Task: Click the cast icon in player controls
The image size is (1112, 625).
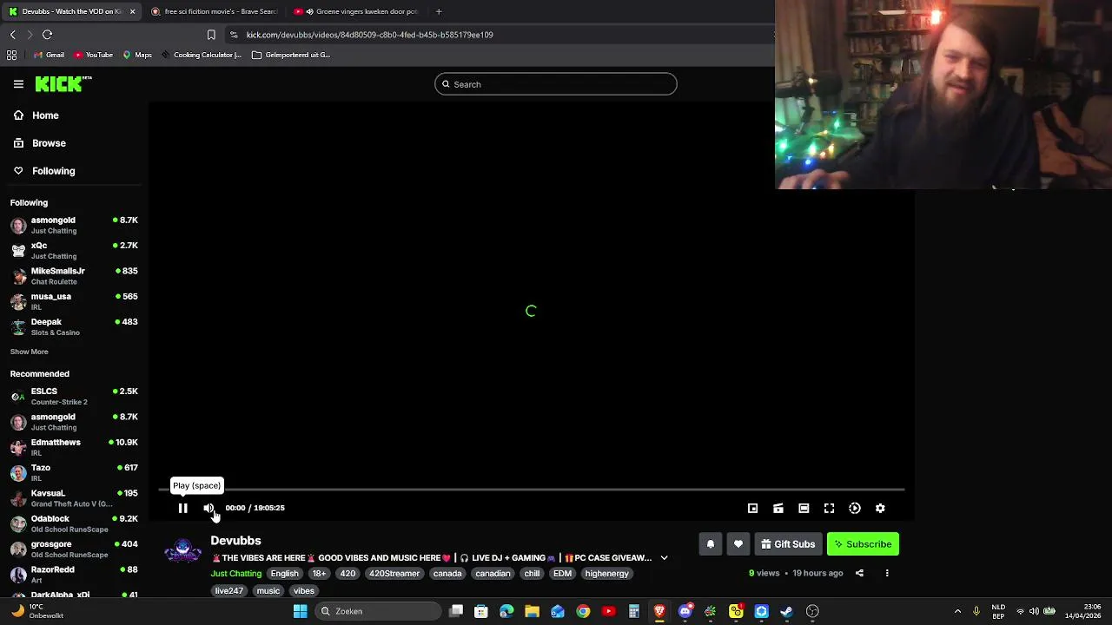Action: [778, 508]
